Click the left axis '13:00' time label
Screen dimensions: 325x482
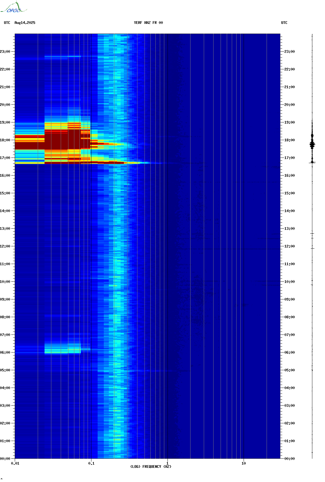[x=5, y=229]
